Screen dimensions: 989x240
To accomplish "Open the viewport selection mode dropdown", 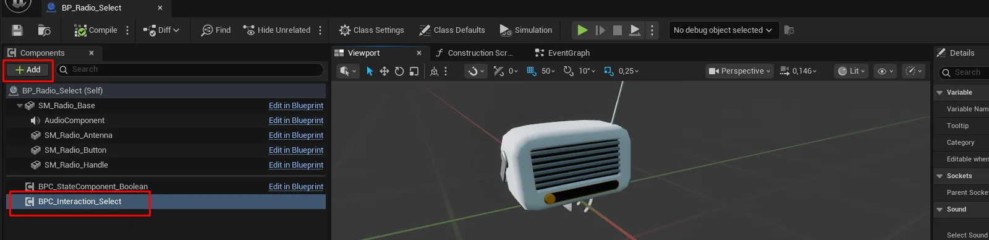I will tap(347, 71).
